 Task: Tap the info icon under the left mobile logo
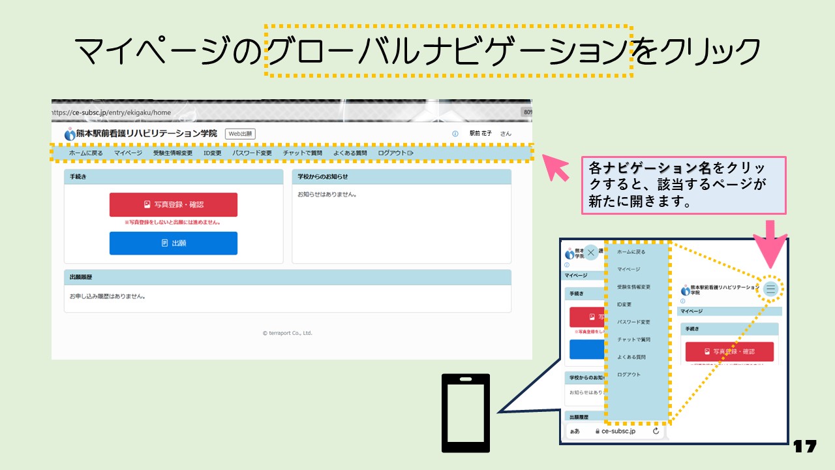(x=566, y=265)
